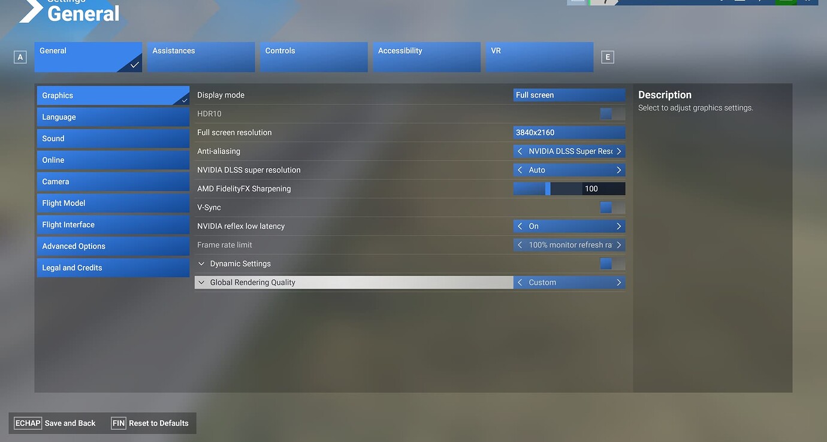
Task: Switch to the VR settings tab
Action: tap(539, 56)
